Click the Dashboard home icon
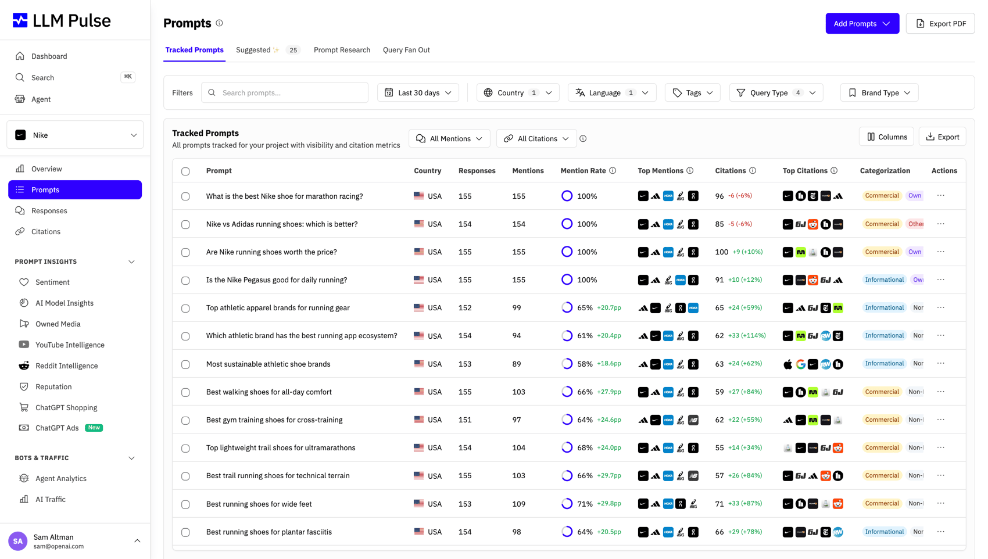 [x=20, y=56]
